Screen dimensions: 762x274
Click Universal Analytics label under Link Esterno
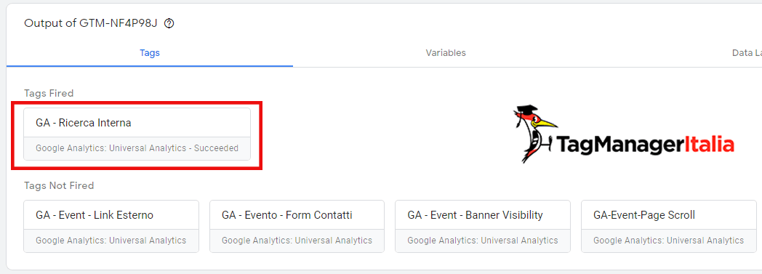click(148, 241)
